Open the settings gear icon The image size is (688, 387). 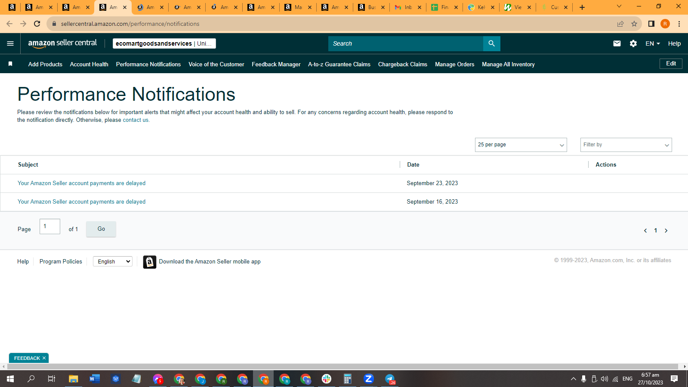click(x=633, y=43)
